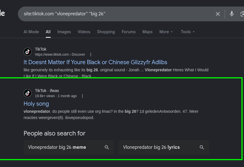This screenshot has height=167, width=244.
Task: Expand the More dropdown
Action: click(x=166, y=32)
